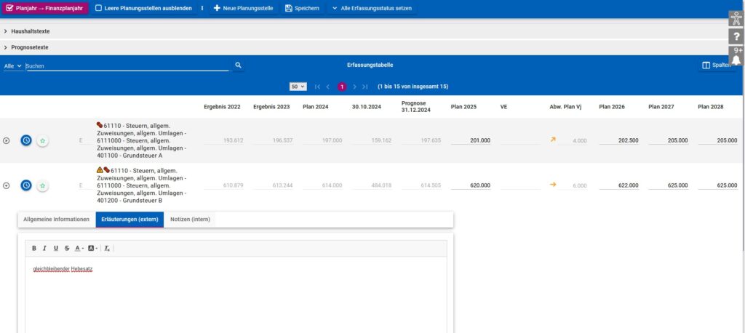This screenshot has height=333, width=745.
Task: Switch to the Allgemeine Informationen tab
Action: [56, 219]
